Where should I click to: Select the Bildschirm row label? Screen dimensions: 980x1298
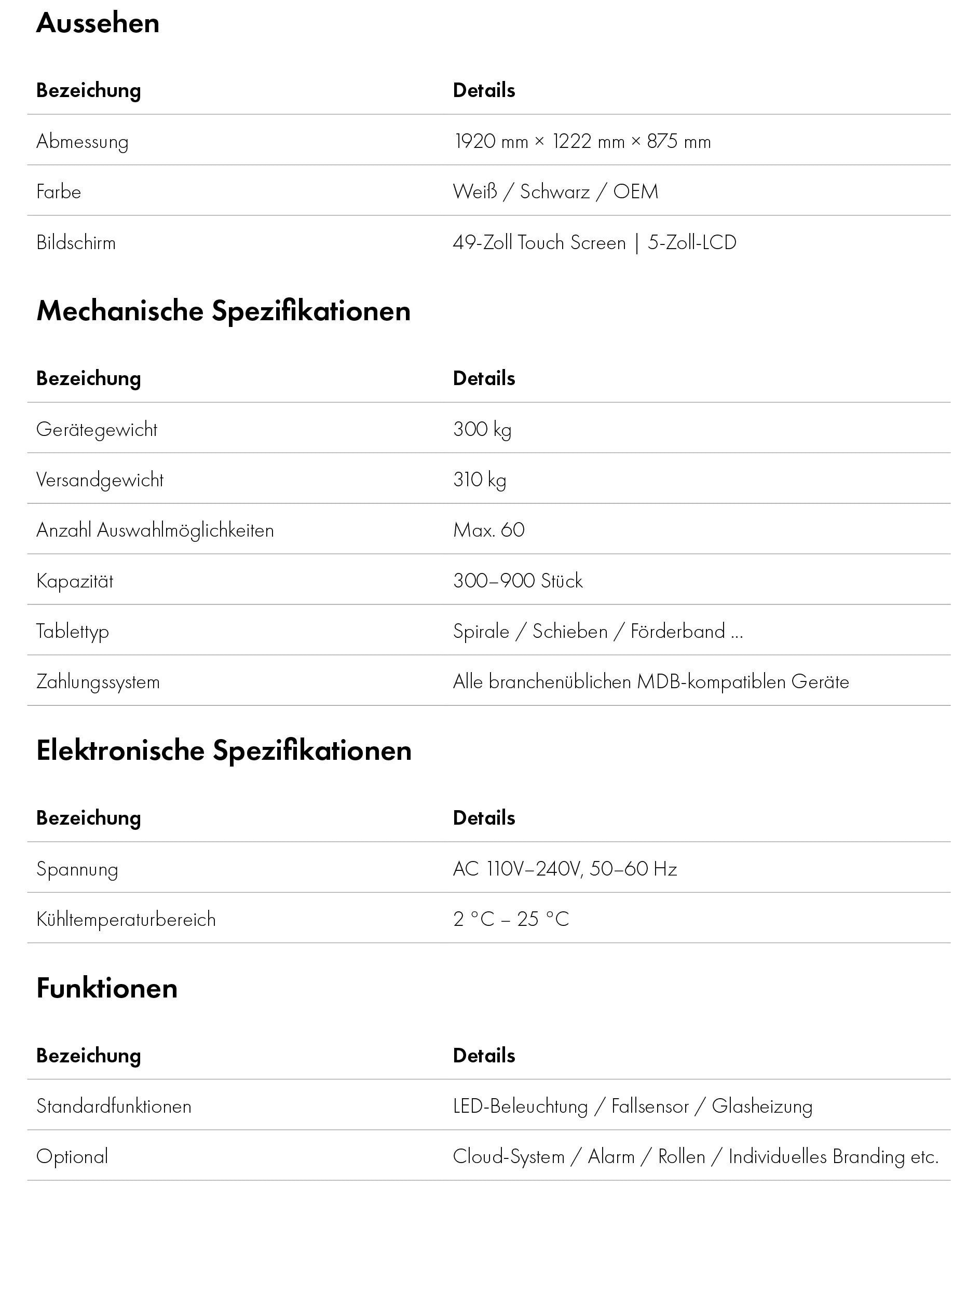coord(76,243)
